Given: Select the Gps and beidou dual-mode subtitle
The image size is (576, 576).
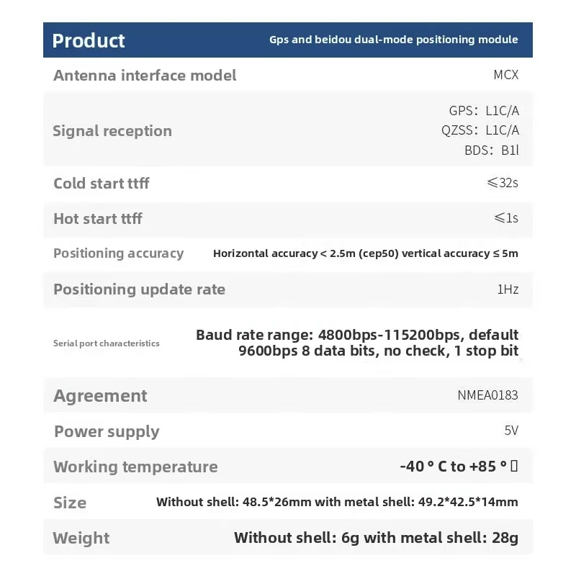Looking at the screenshot, I should (393, 40).
